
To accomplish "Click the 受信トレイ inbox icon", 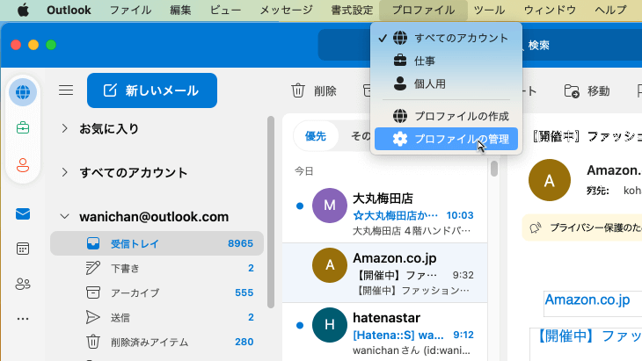I will tap(93, 243).
